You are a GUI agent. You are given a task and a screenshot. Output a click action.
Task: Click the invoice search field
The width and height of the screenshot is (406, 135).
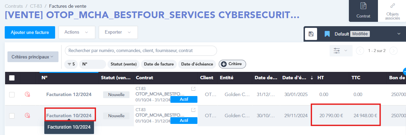[x=141, y=51]
